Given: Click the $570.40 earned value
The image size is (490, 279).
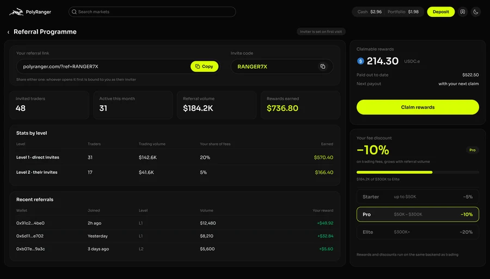Looking at the screenshot, I should tap(323, 157).
